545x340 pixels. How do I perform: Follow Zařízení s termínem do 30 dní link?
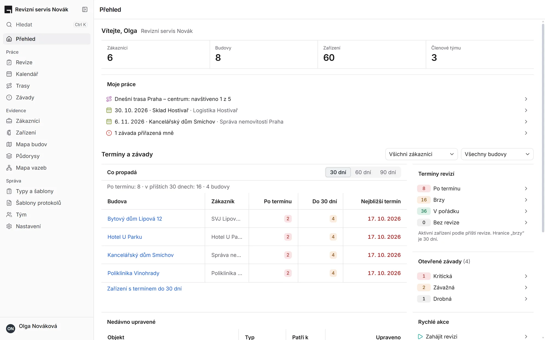coord(144,289)
